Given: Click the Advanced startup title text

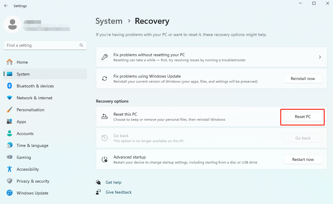Looking at the screenshot, I should pos(130,157).
